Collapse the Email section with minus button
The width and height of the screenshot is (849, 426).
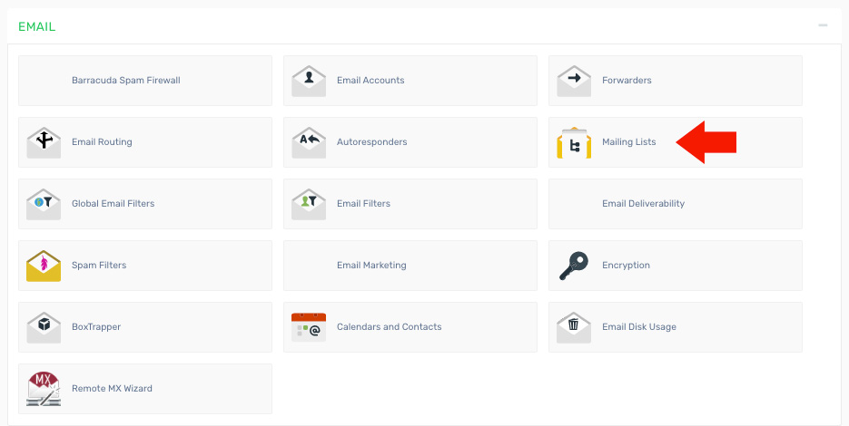823,25
